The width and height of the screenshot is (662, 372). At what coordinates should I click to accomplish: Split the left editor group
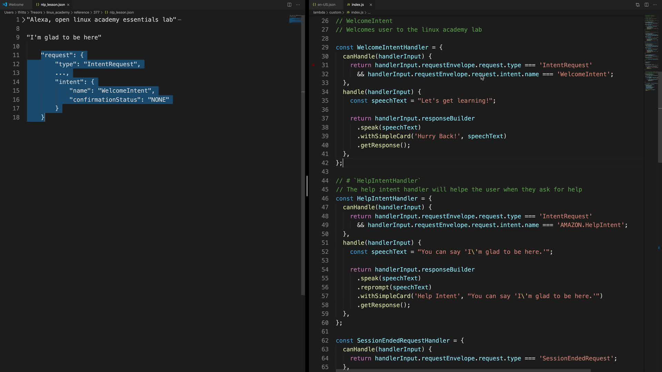tap(289, 4)
